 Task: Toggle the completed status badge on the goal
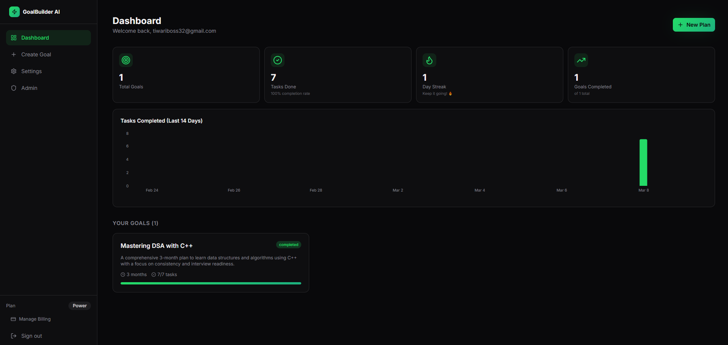click(288, 244)
